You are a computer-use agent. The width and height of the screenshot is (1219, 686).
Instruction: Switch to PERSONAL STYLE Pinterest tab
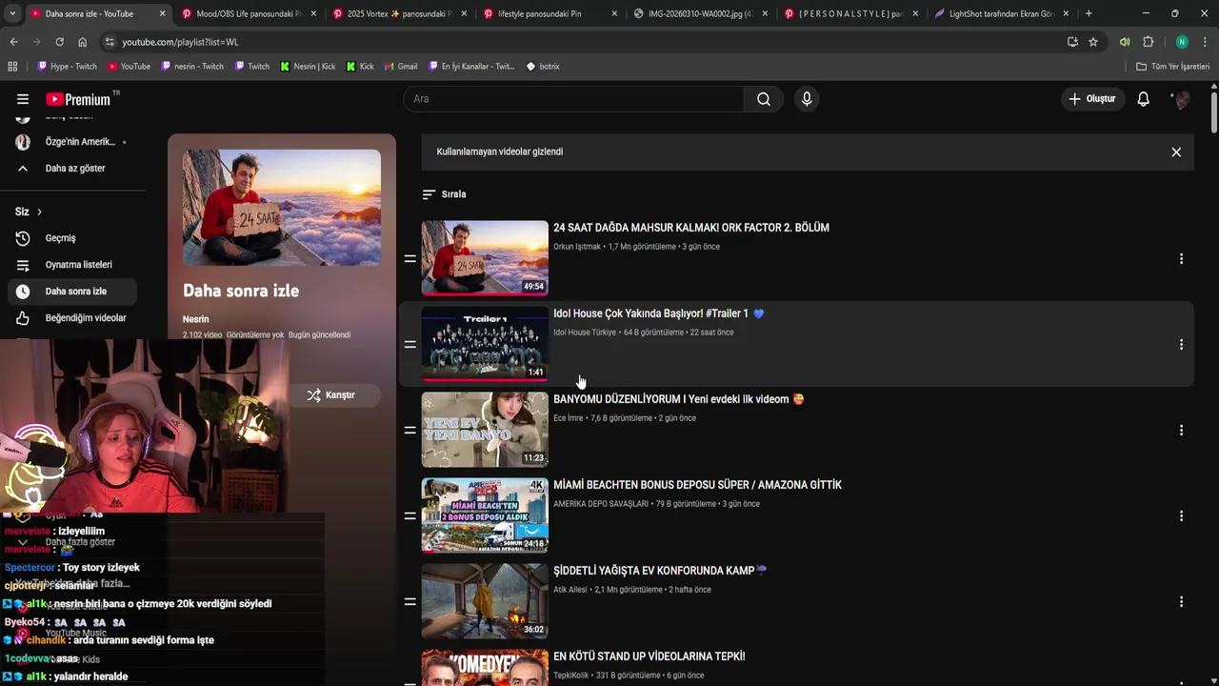pos(849,13)
